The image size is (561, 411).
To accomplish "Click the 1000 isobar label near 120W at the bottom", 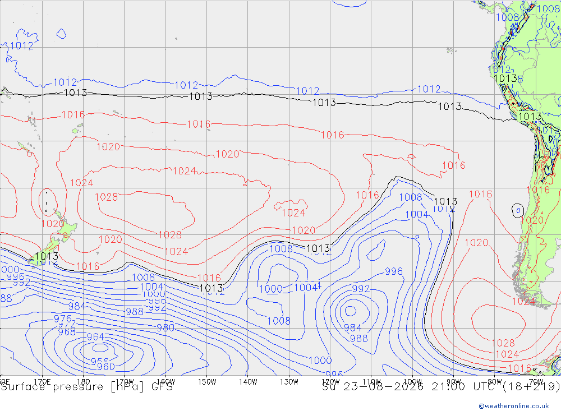I will pyautogui.click(x=320, y=361).
